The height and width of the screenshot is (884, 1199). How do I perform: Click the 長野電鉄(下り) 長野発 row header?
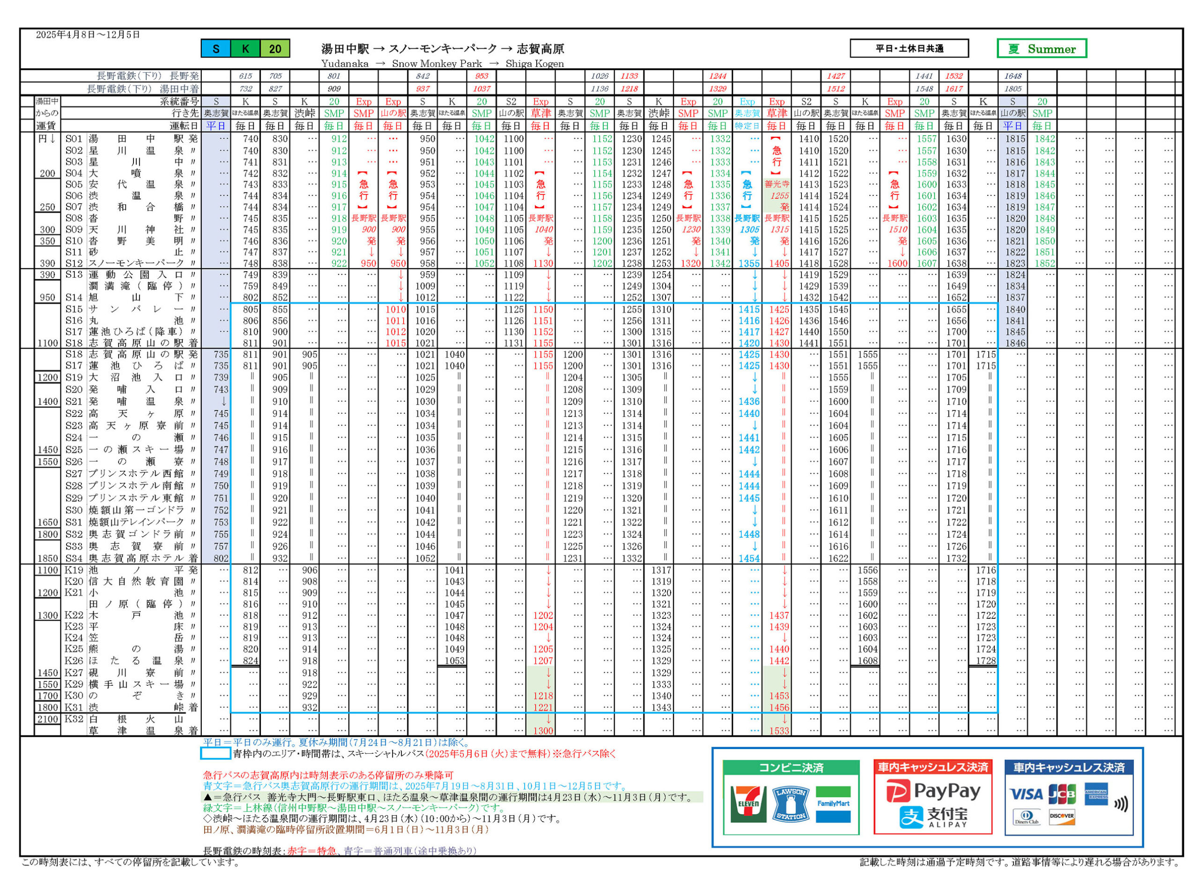[x=147, y=76]
